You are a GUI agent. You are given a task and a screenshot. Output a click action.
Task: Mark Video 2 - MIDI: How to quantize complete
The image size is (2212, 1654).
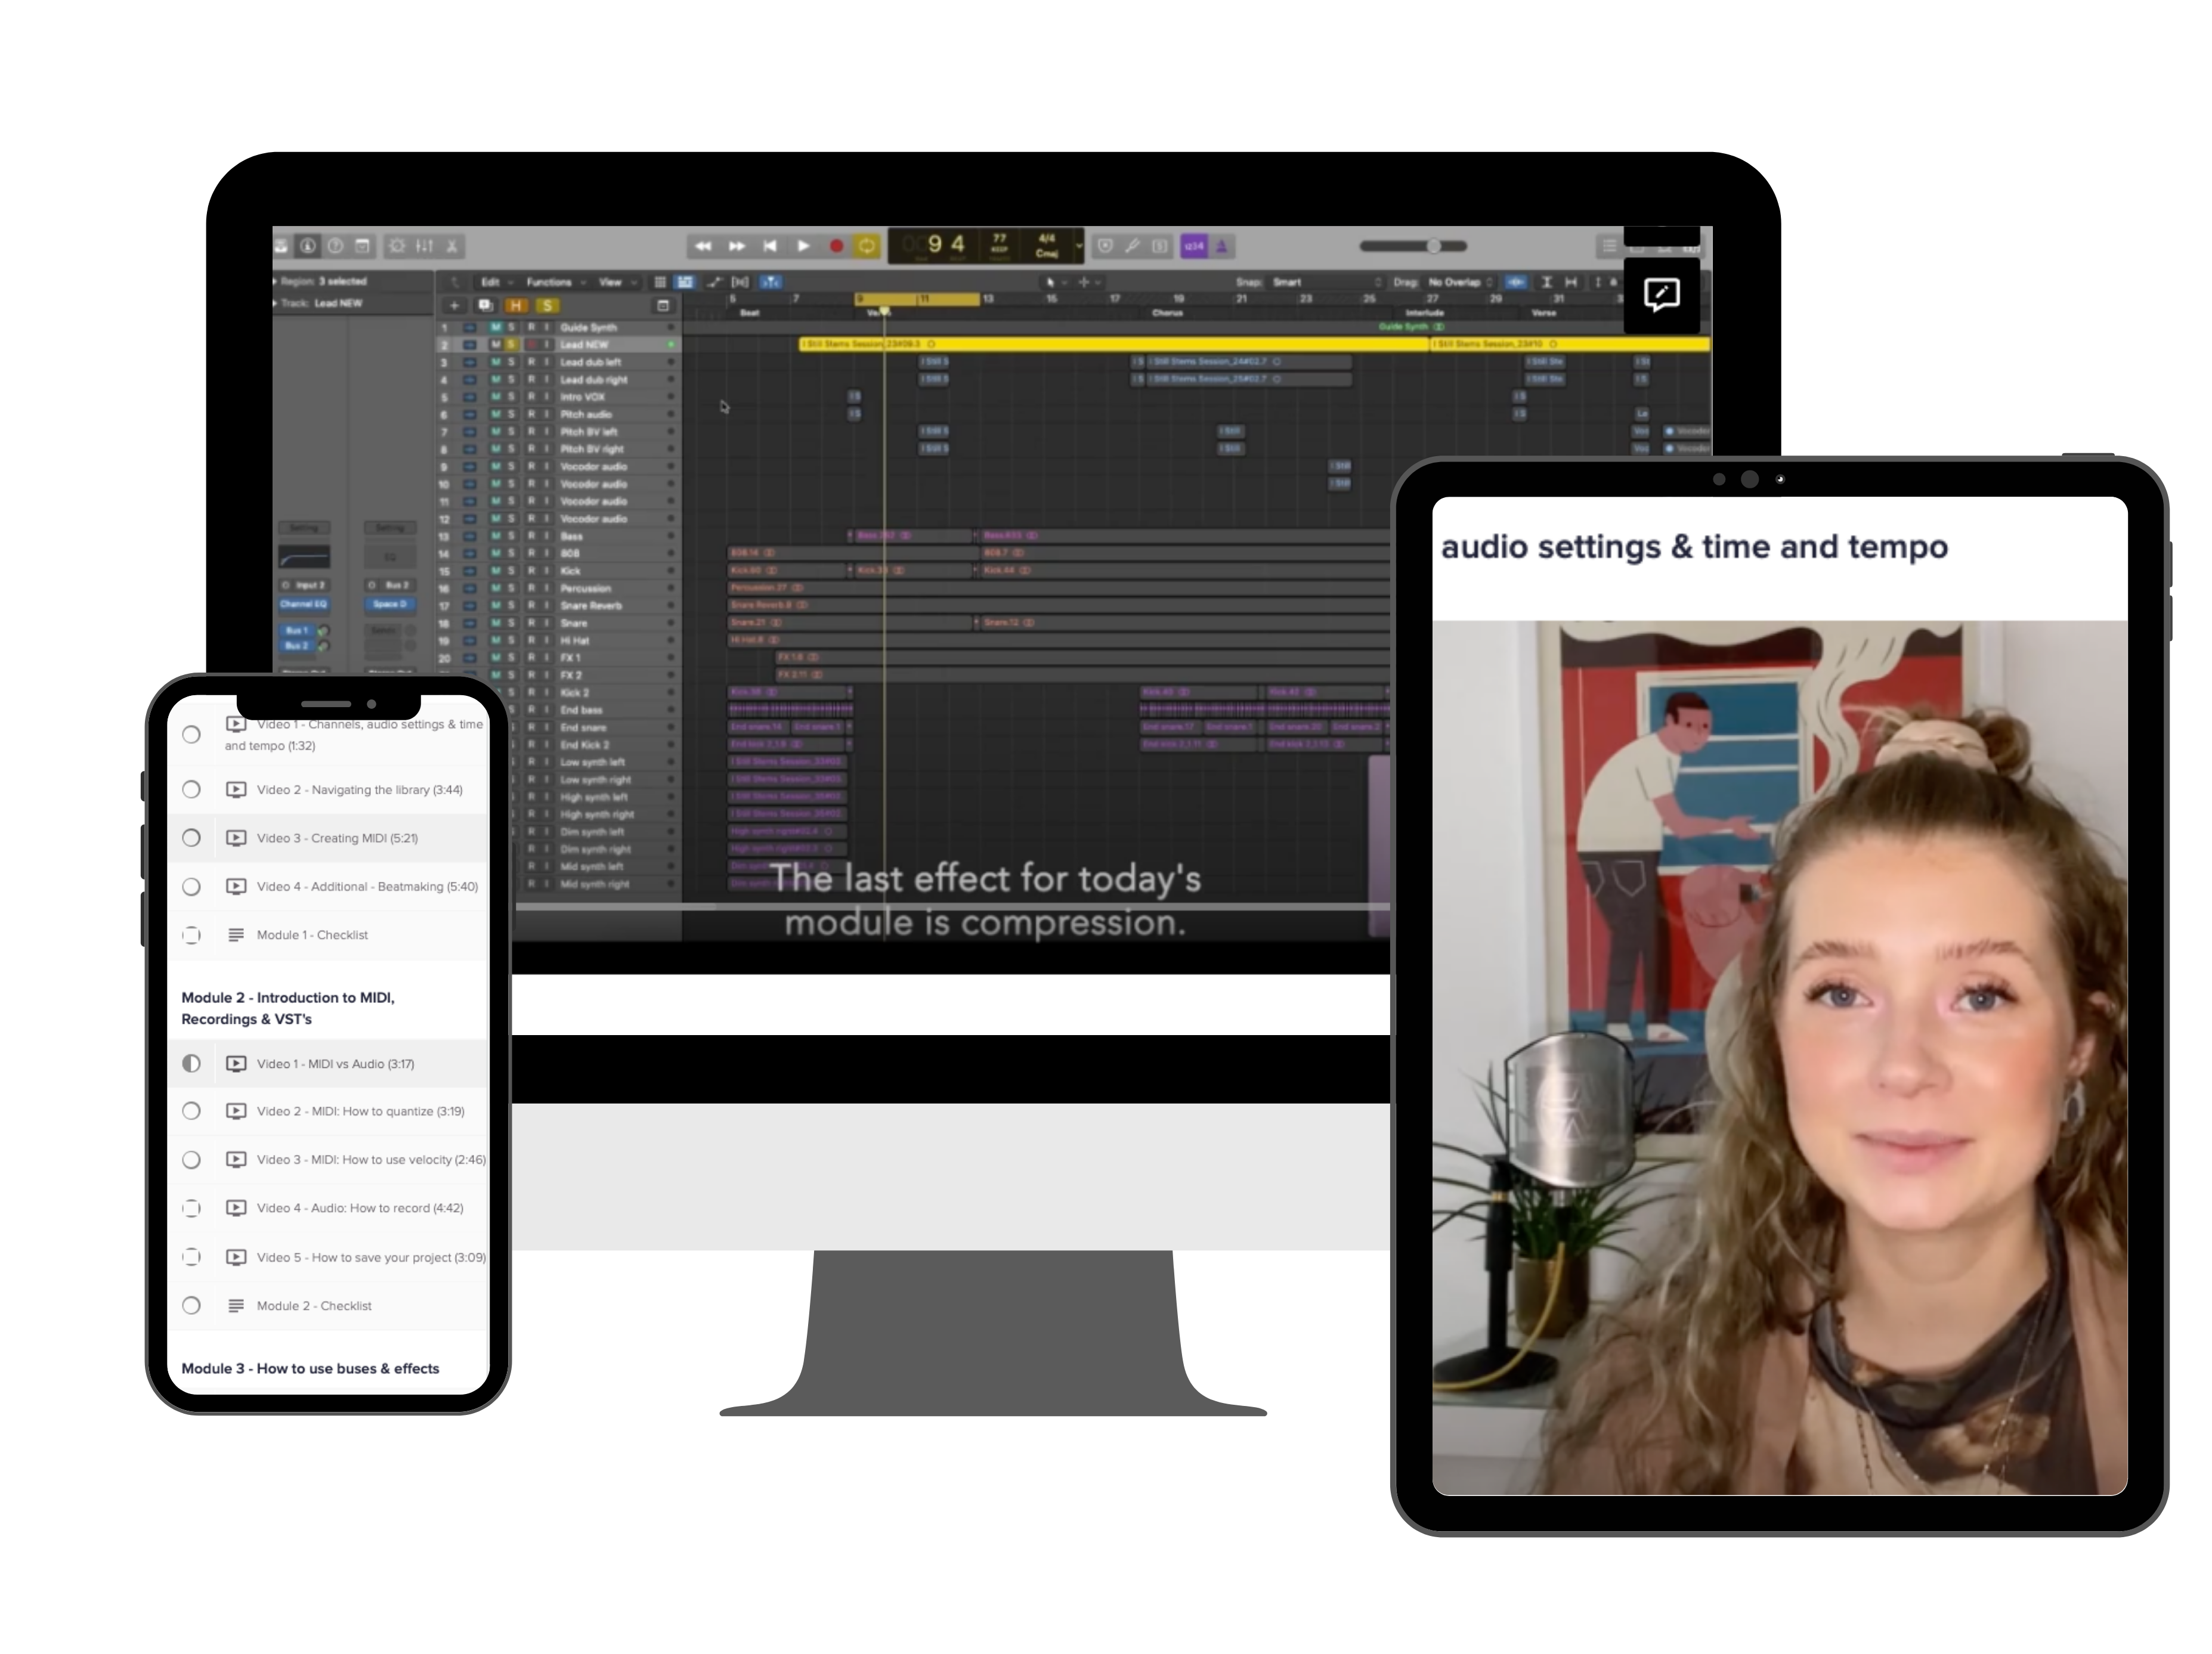tap(191, 1111)
